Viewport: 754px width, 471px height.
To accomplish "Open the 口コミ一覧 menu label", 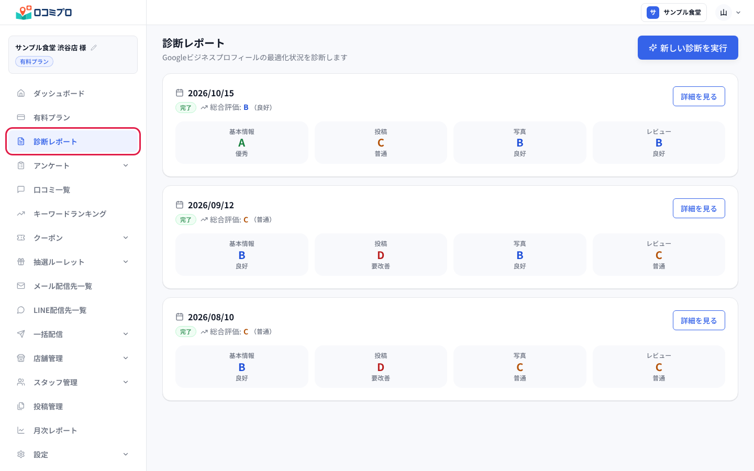I will (x=52, y=190).
